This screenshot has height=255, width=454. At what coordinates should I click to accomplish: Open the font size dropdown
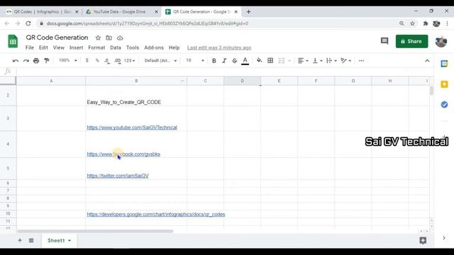(x=195, y=60)
